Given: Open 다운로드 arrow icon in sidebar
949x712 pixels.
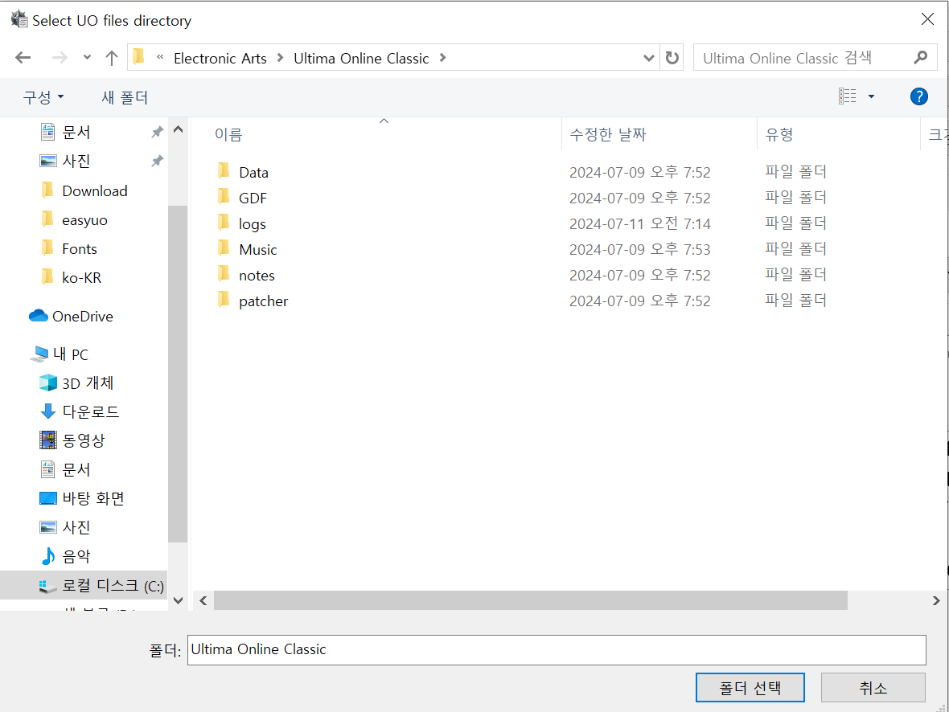Looking at the screenshot, I should 47,411.
